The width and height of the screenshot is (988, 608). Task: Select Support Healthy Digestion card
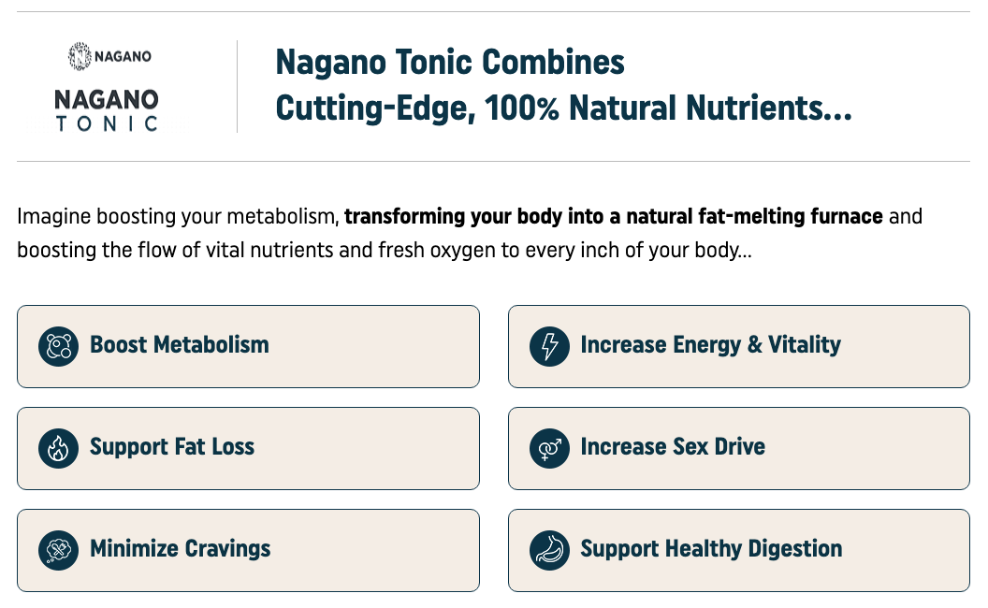click(739, 550)
